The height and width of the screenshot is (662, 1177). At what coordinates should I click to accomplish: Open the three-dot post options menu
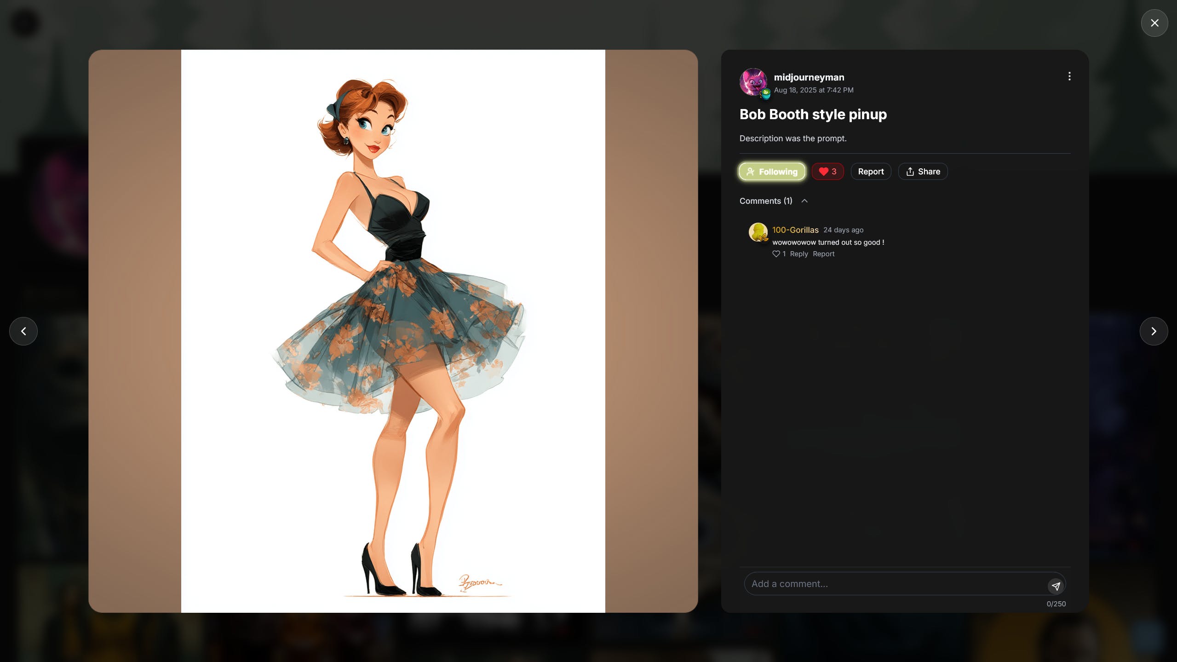[x=1069, y=76]
